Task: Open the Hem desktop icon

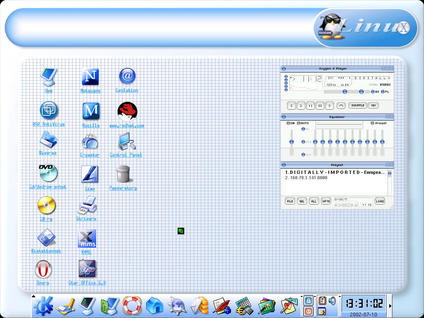Action: point(49,77)
